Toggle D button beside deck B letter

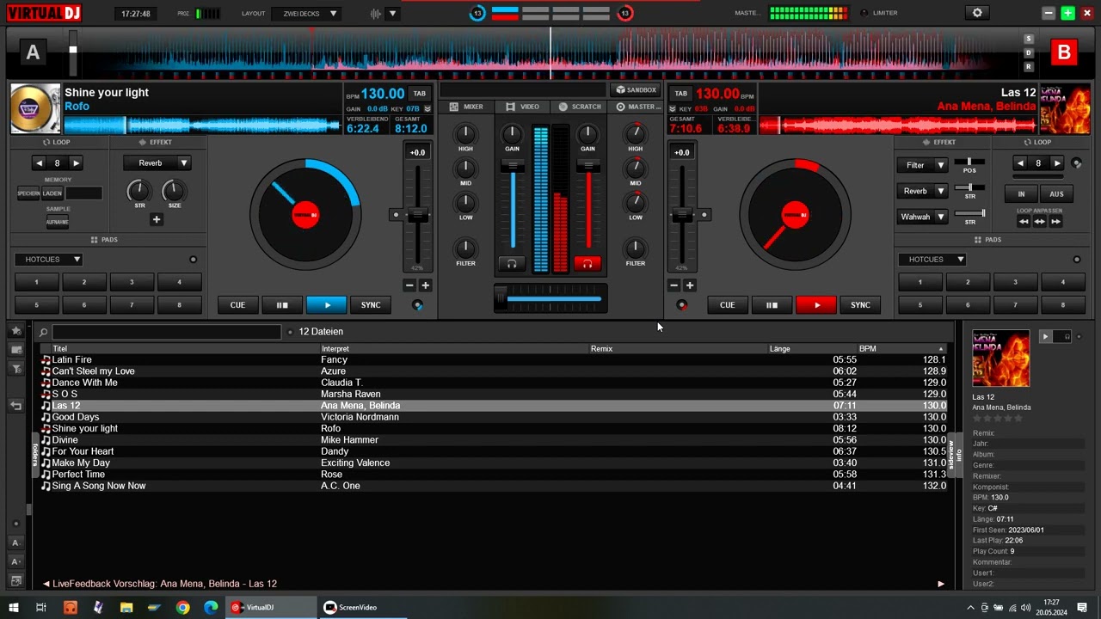tap(1029, 52)
